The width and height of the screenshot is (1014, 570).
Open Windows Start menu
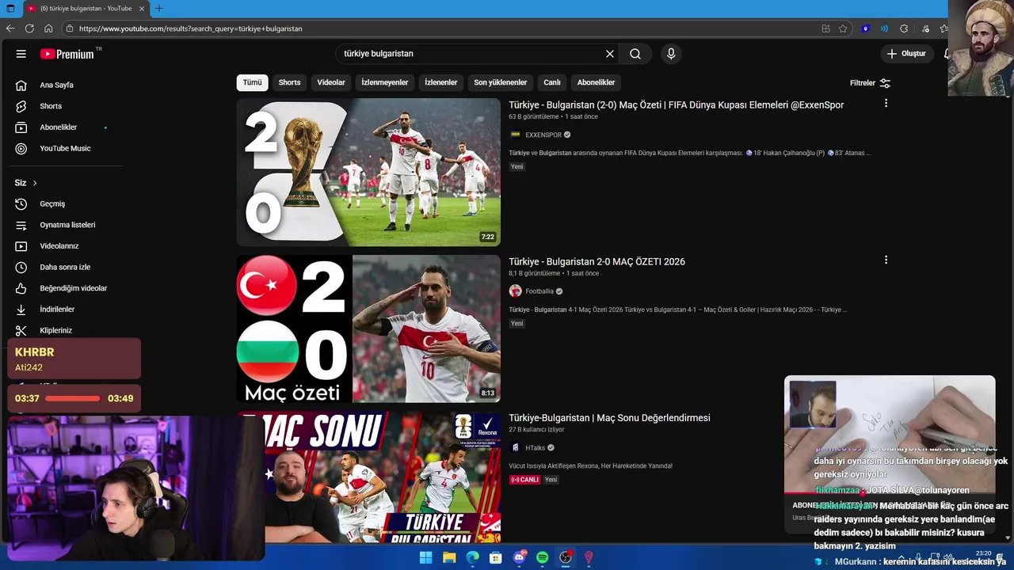(425, 557)
